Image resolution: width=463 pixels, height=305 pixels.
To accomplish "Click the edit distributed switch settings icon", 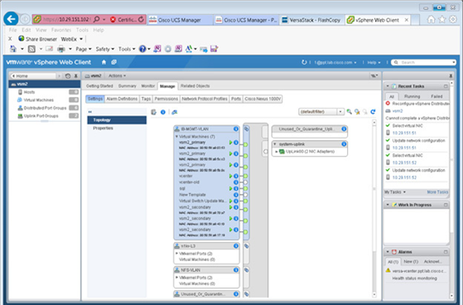I will [153, 112].
